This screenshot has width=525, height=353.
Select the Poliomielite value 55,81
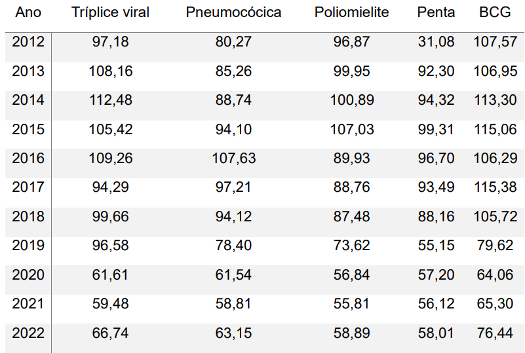351,304
